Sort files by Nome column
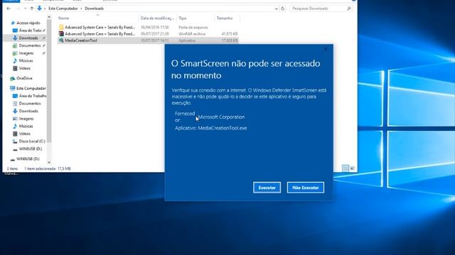The width and height of the screenshot is (455, 255). point(98,18)
